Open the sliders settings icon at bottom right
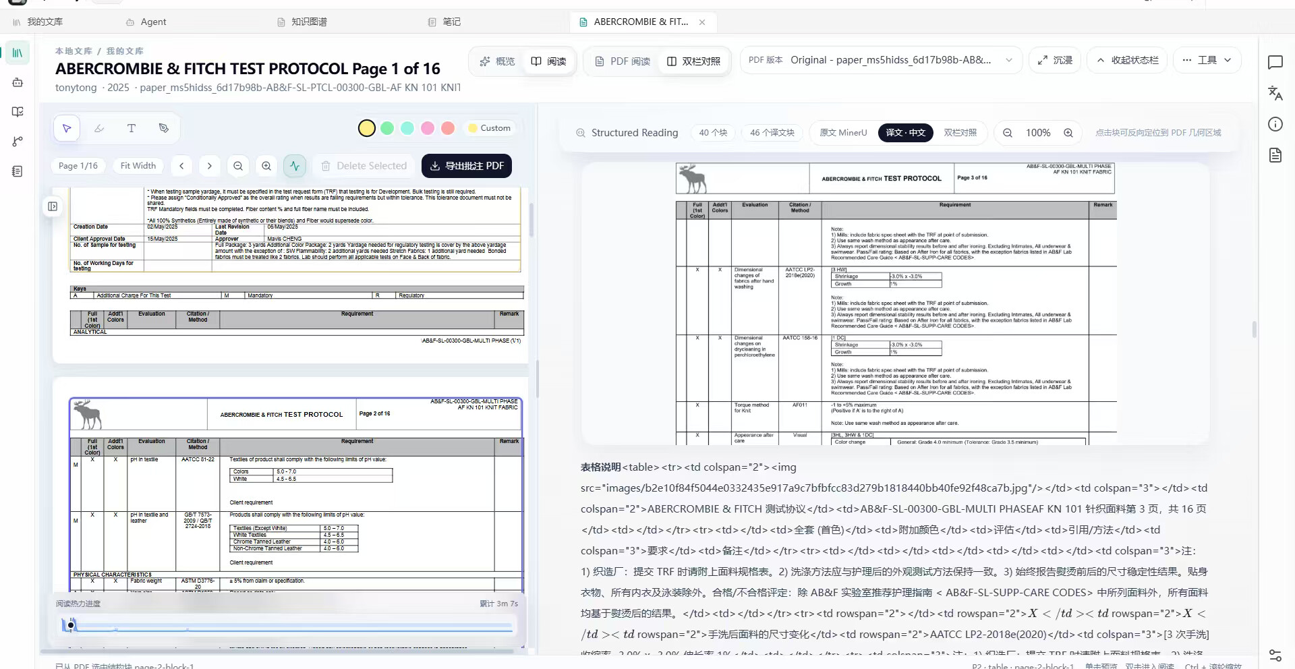The image size is (1295, 669). pyautogui.click(x=1275, y=656)
